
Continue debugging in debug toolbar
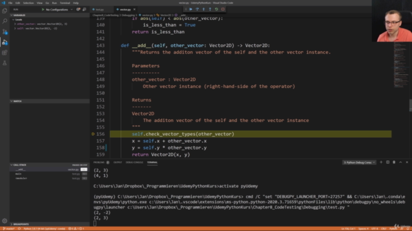click(x=191, y=9)
